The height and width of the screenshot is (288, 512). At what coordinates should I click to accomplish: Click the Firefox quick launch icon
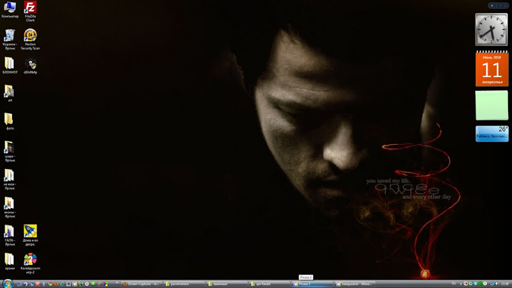pos(56,284)
